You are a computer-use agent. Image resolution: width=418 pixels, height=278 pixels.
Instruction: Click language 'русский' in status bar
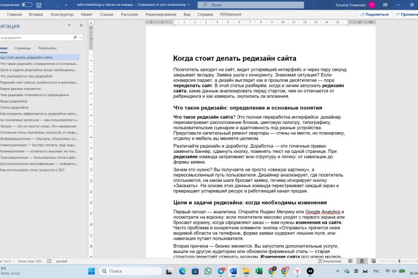(x=62, y=261)
